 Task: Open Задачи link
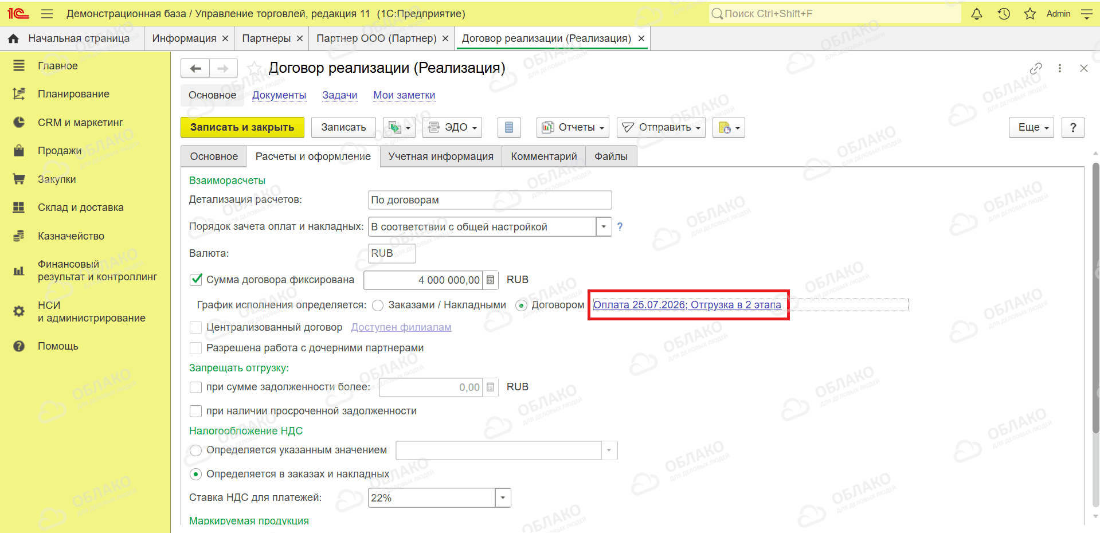click(340, 95)
